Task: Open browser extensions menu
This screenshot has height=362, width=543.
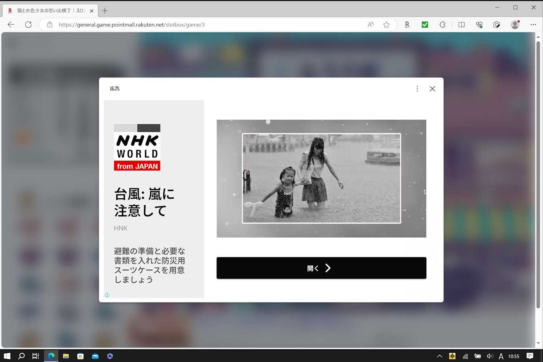Action: click(x=442, y=25)
